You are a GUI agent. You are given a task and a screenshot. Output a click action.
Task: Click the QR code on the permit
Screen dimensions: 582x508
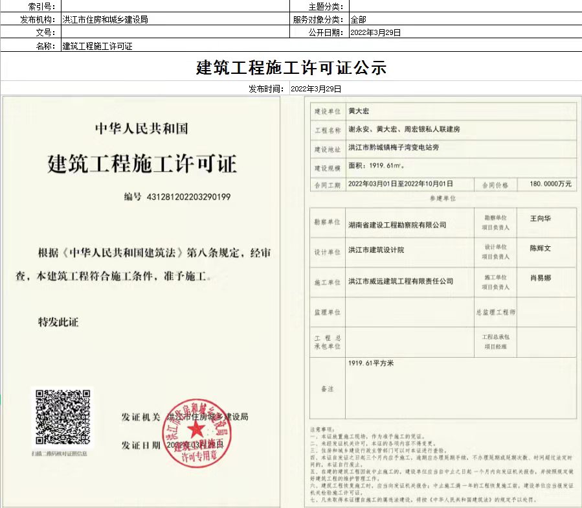click(x=63, y=417)
